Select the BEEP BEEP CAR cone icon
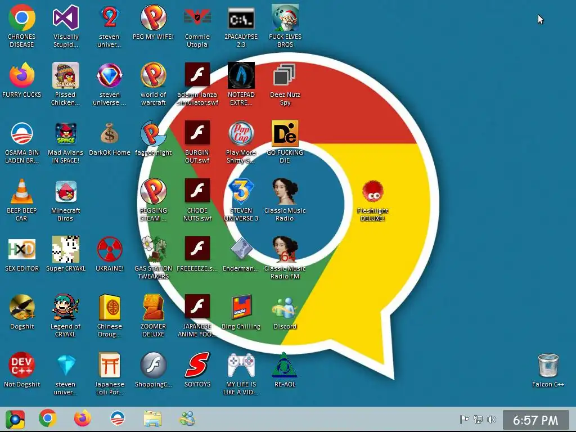This screenshot has width=576, height=432. tap(22, 191)
